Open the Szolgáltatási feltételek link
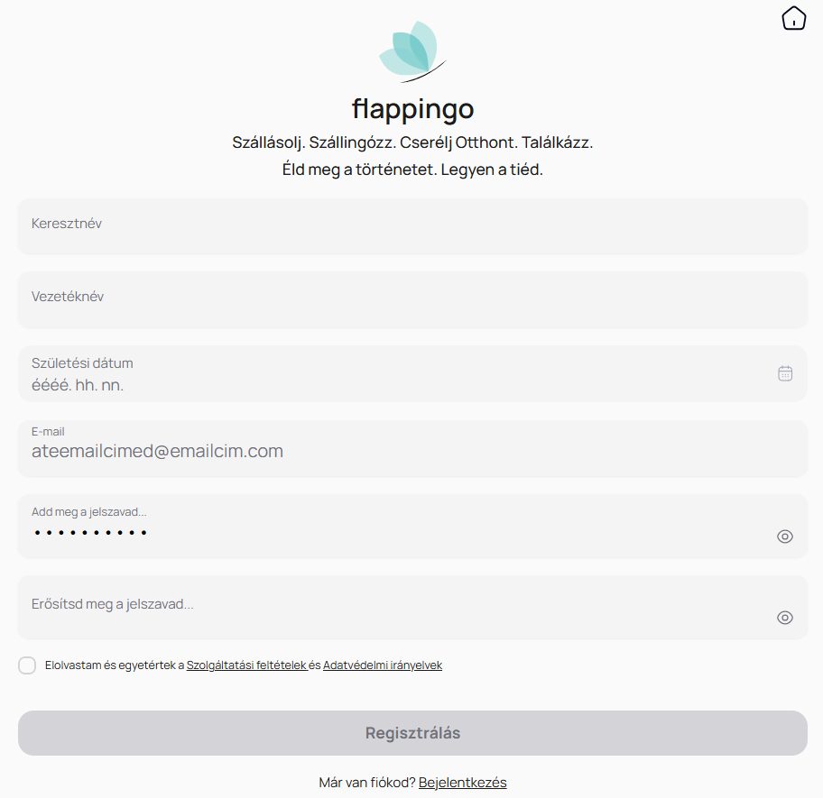The image size is (823, 798). [246, 665]
